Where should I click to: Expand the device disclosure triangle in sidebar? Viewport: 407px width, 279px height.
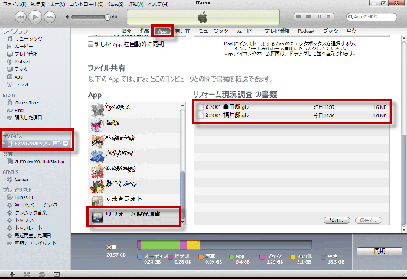[4, 144]
